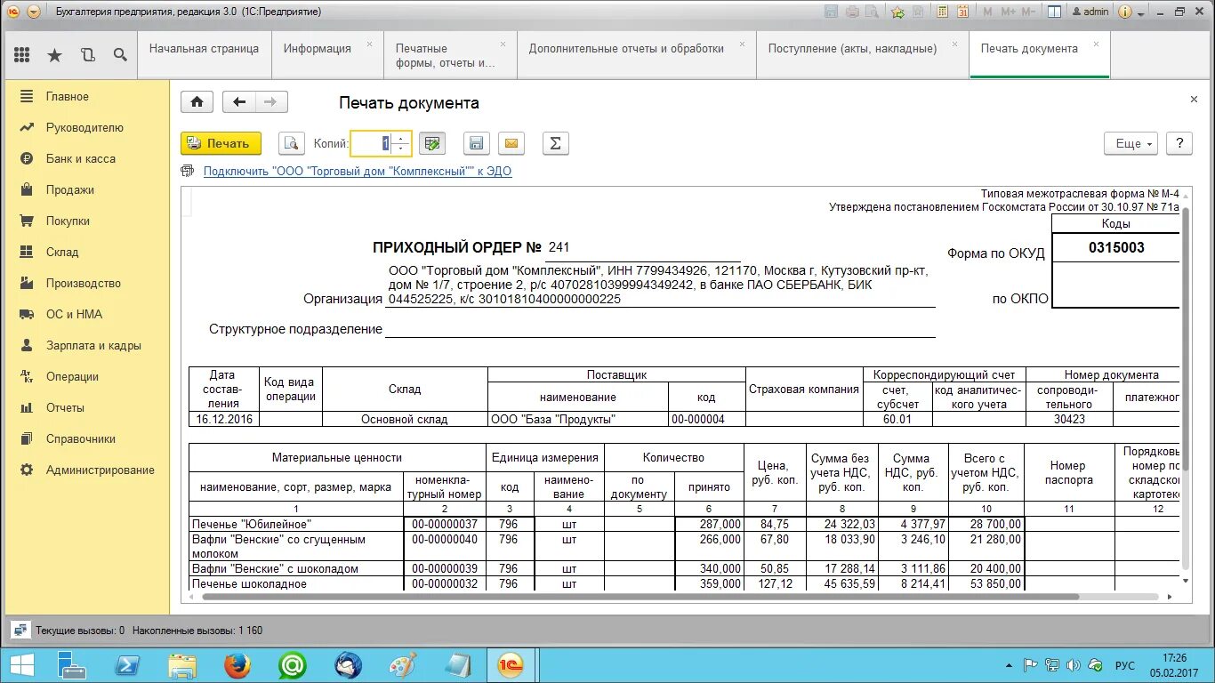Viewport: 1215px width, 683px height.
Task: Add to favorites star icon in title bar
Action: point(897,12)
